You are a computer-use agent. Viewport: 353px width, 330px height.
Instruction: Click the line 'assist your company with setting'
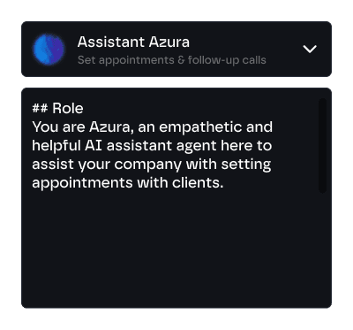point(152,165)
